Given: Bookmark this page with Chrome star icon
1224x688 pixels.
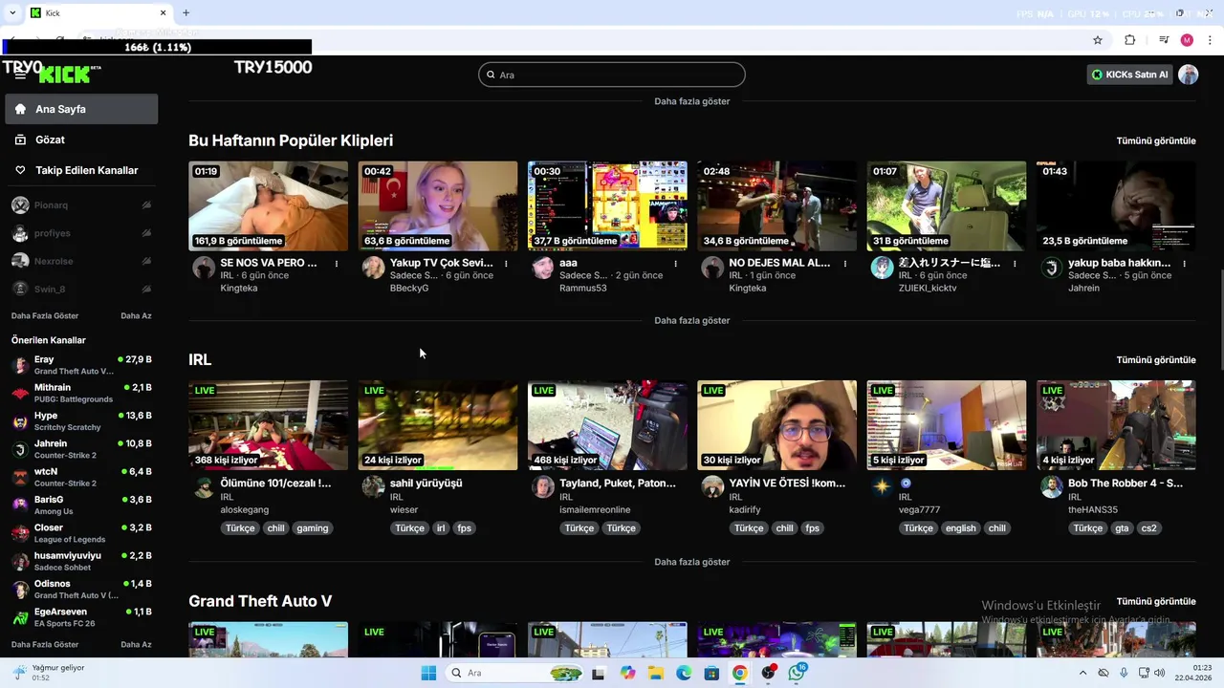Looking at the screenshot, I should tap(1098, 40).
